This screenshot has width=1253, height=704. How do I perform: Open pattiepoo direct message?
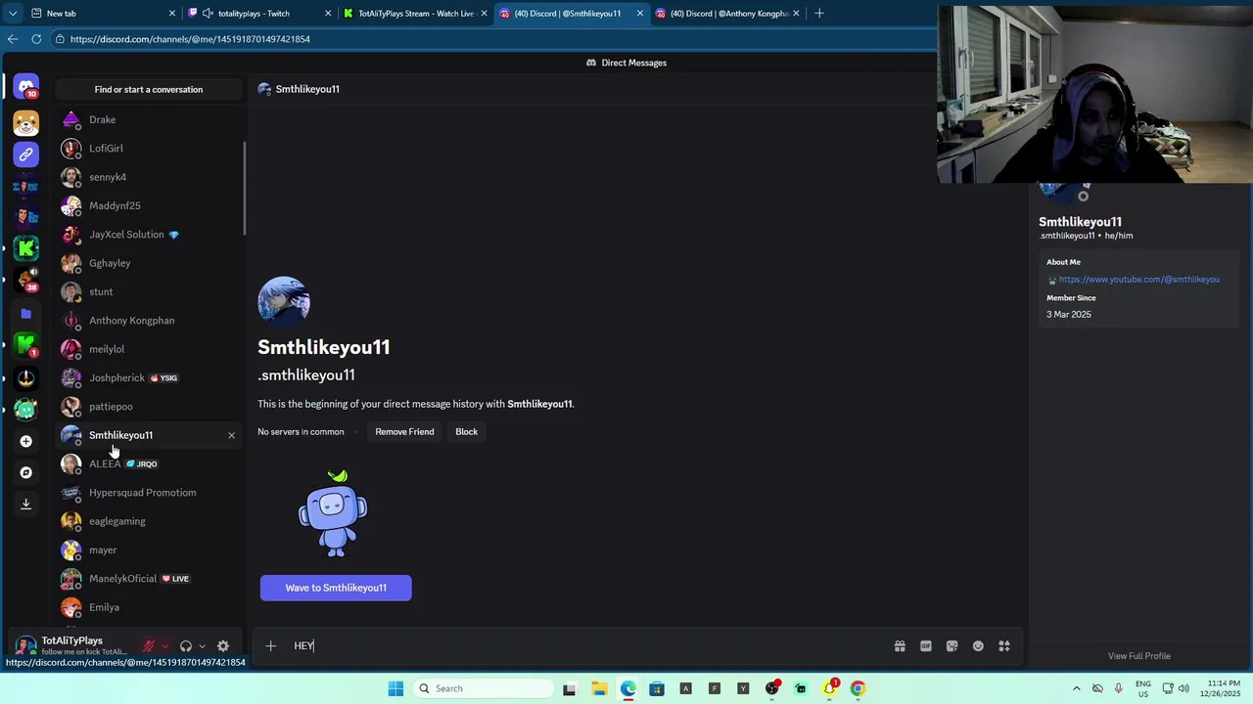click(149, 407)
